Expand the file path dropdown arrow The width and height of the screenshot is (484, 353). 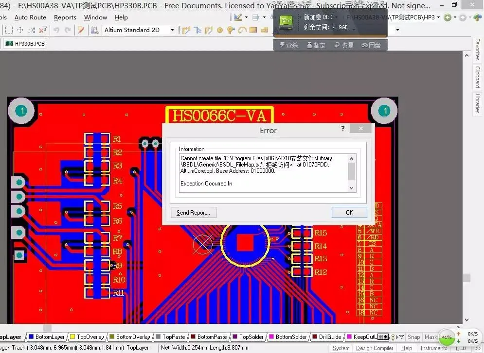tap(438, 17)
